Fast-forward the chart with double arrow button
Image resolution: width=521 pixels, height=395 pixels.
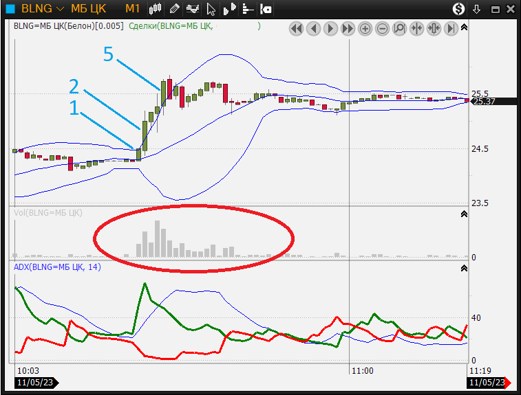[348, 29]
